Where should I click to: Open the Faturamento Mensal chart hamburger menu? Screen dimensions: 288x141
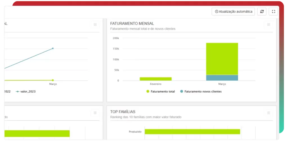[269, 25]
